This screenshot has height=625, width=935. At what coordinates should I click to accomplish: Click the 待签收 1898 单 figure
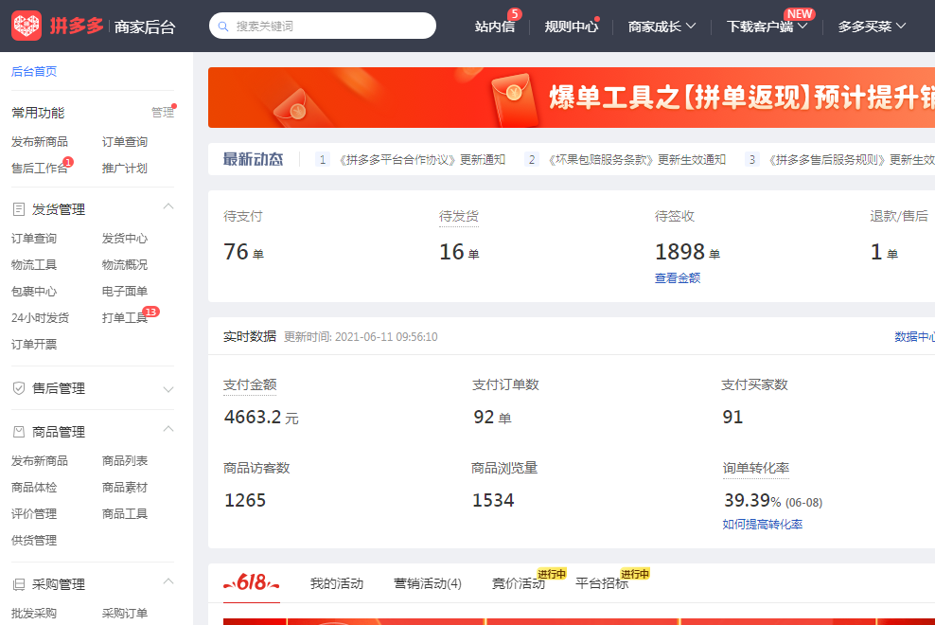[687, 252]
